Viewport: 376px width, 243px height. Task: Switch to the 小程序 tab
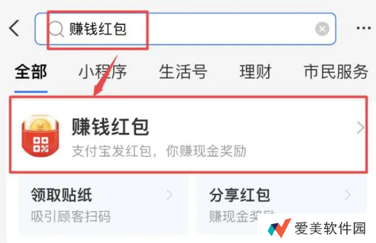(x=102, y=72)
